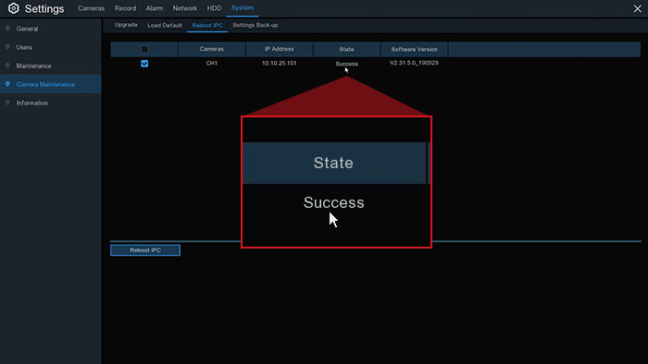Click the Settings gear icon
Image resolution: width=648 pixels, height=364 pixels.
click(14, 8)
